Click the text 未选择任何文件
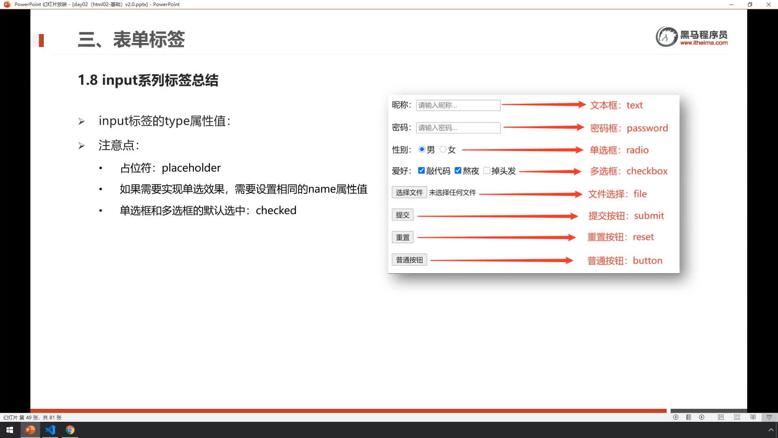Screen dimensions: 778x438 tap(453, 193)
